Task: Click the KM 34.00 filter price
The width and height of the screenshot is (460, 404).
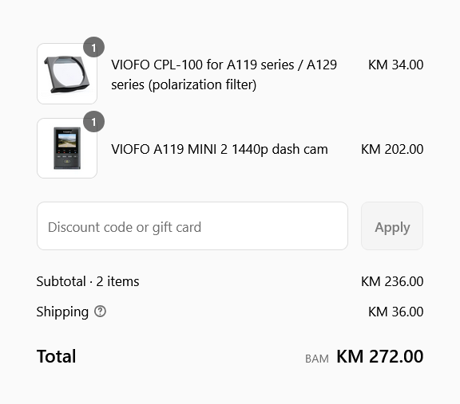Action: 396,65
